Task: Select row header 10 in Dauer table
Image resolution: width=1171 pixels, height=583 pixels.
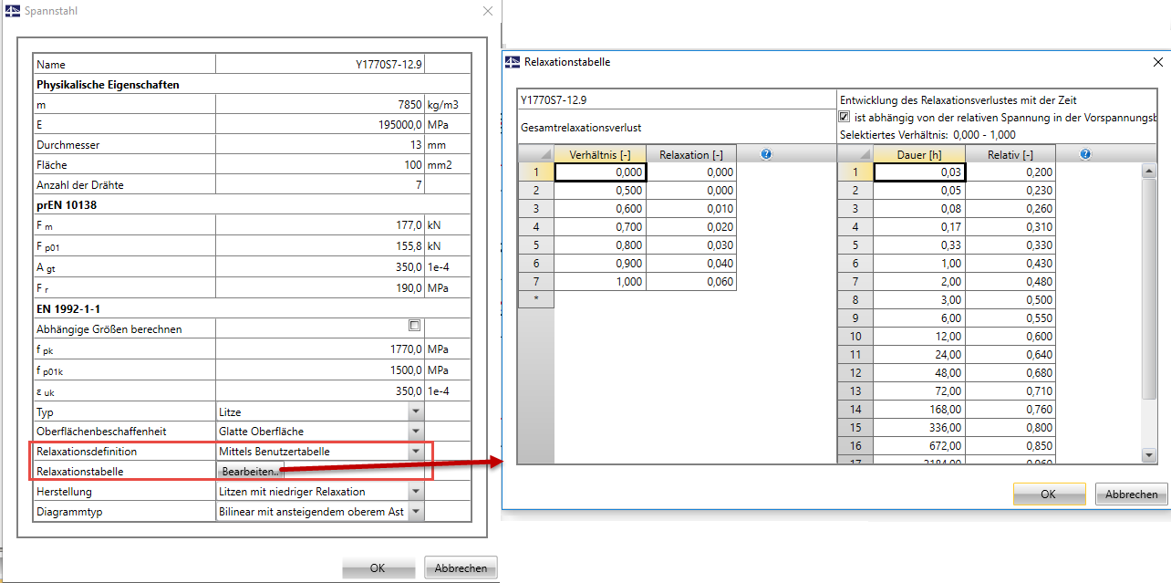Action: (x=855, y=337)
